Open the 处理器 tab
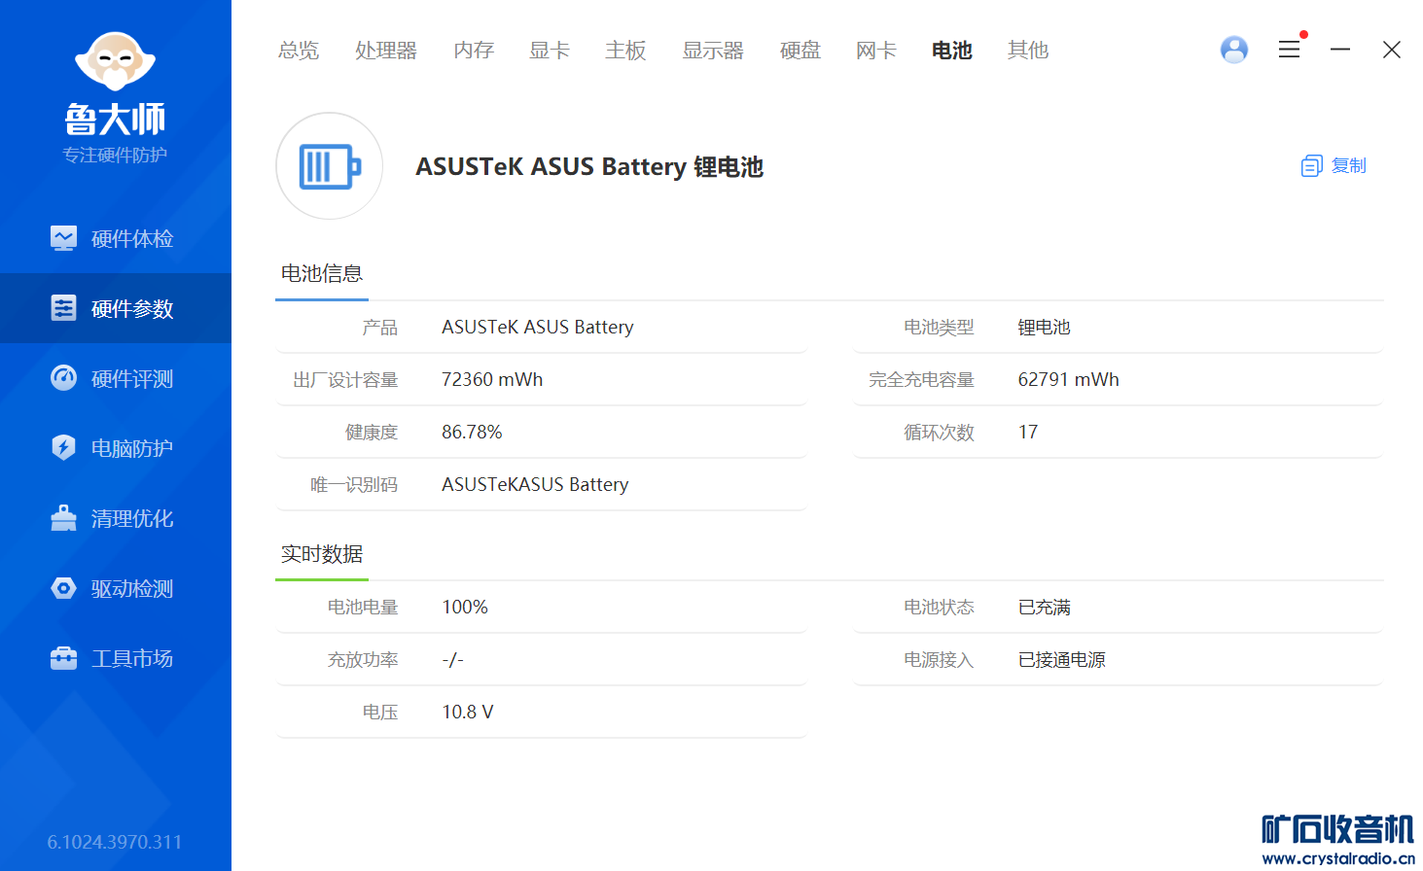The image size is (1423, 871). [x=385, y=51]
